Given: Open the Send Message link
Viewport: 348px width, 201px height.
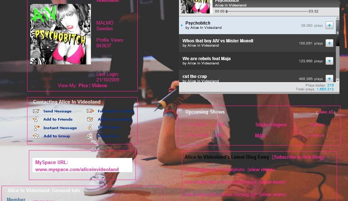Looking at the screenshot, I should (57, 111).
